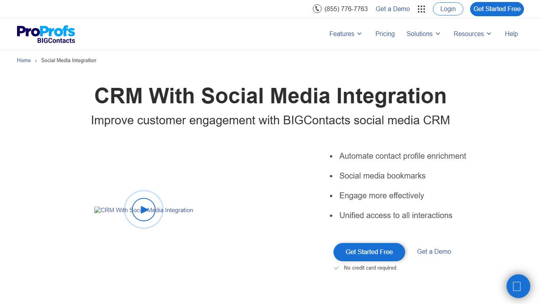The height and width of the screenshot is (304, 541).
Task: Click the breadcrumb chevron after Home
Action: (x=35, y=61)
